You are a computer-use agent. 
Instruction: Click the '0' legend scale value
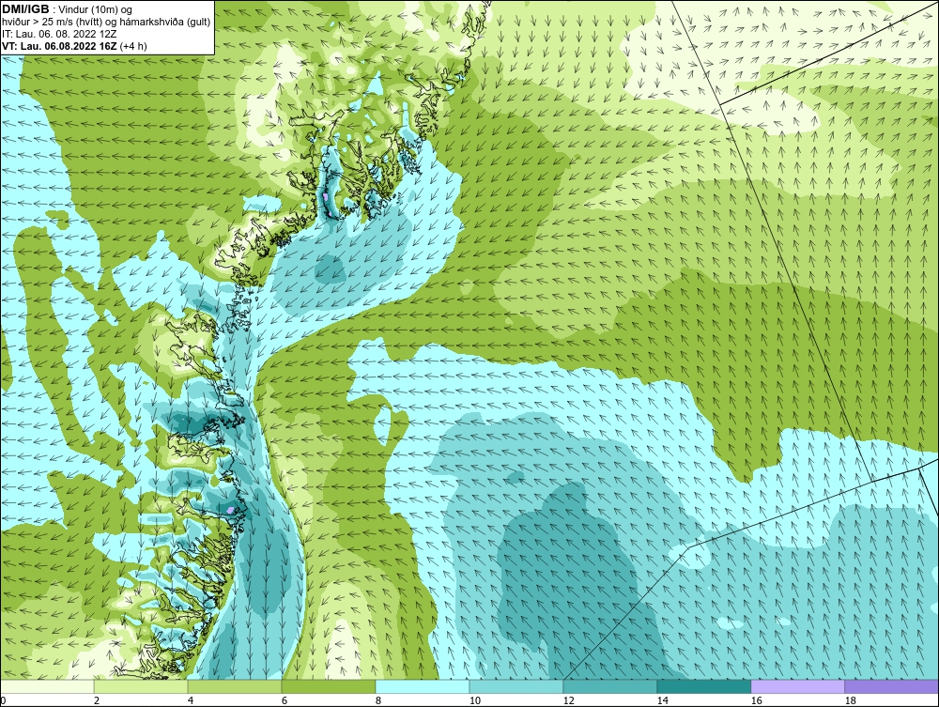coord(3,700)
